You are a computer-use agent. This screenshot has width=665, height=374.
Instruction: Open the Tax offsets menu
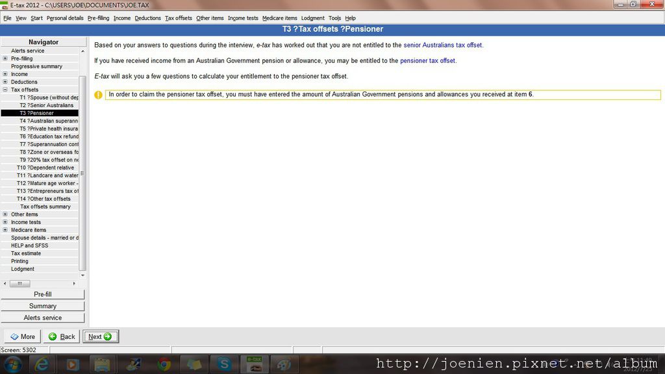point(178,18)
